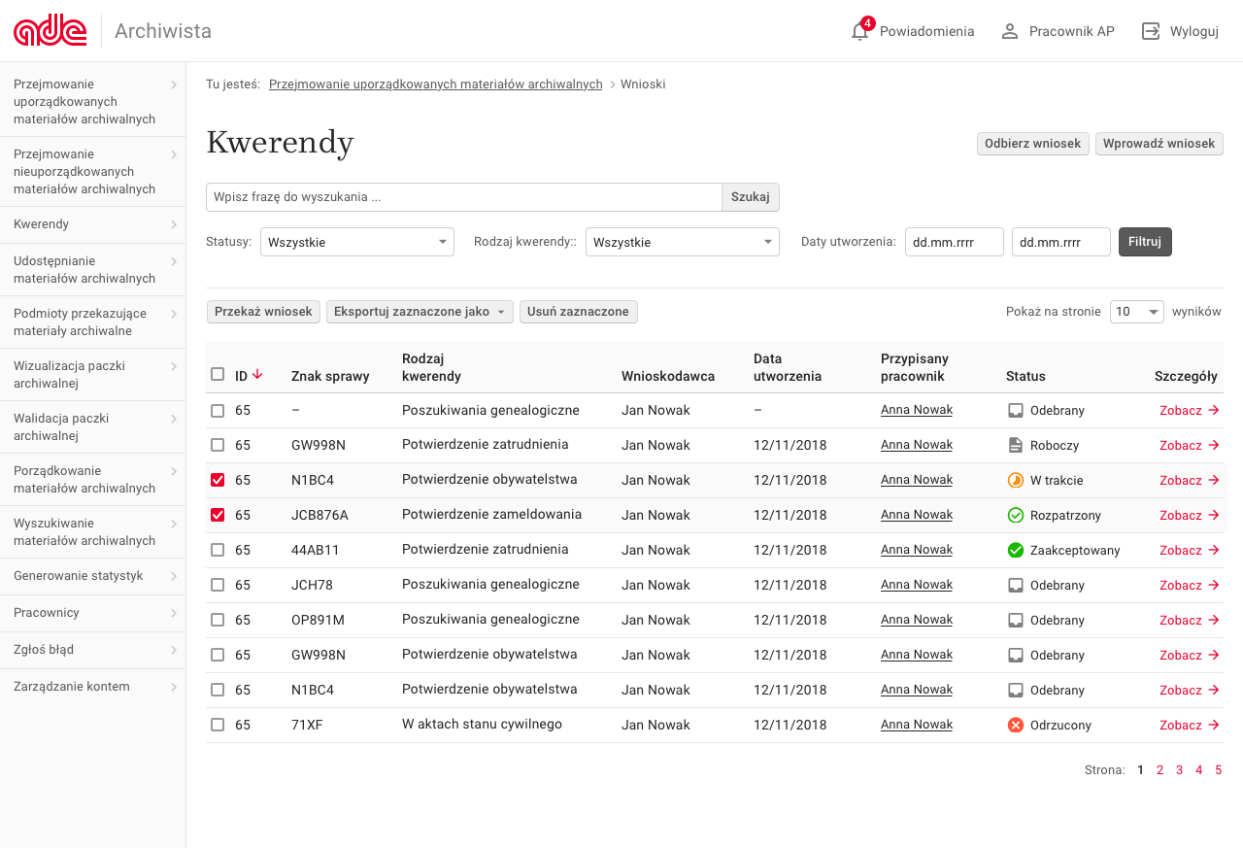The width and height of the screenshot is (1243, 848).
Task: Click the orange W trakcie status icon
Action: 1016,480
